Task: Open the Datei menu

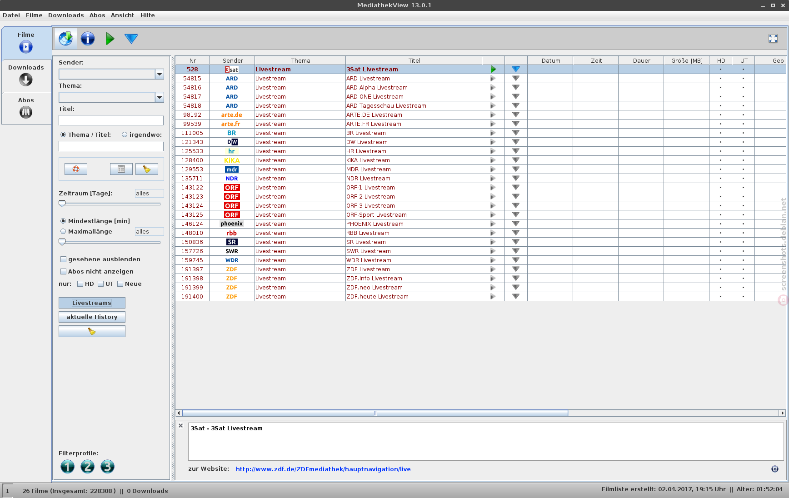Action: (x=11, y=15)
